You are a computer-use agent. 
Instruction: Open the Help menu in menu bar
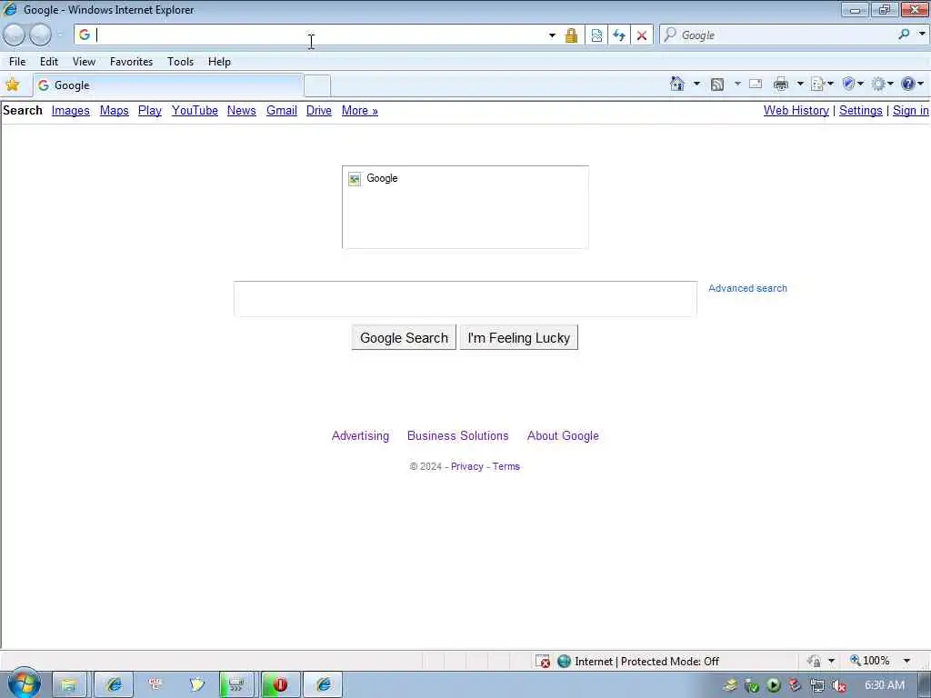(219, 62)
